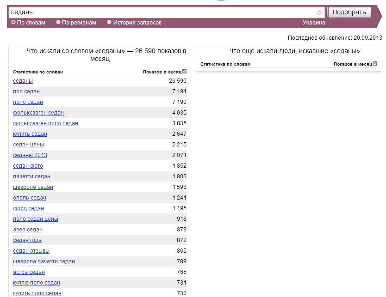Screen dimensions: 386x297
Task: Open the 'седан отзывы' link
Action: [31, 251]
